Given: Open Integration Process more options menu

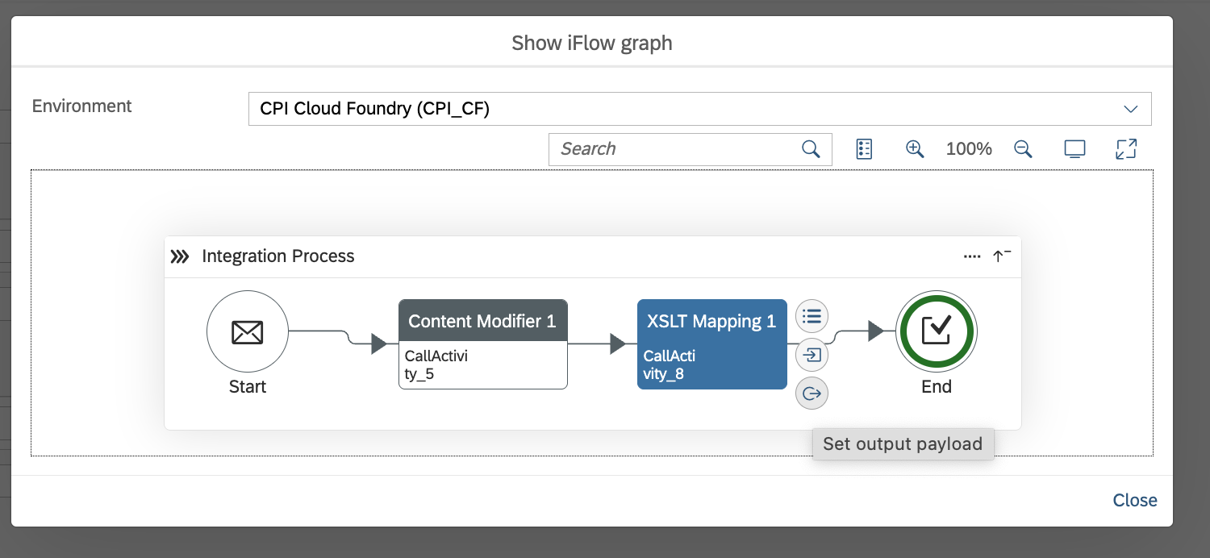Looking at the screenshot, I should pyautogui.click(x=972, y=256).
